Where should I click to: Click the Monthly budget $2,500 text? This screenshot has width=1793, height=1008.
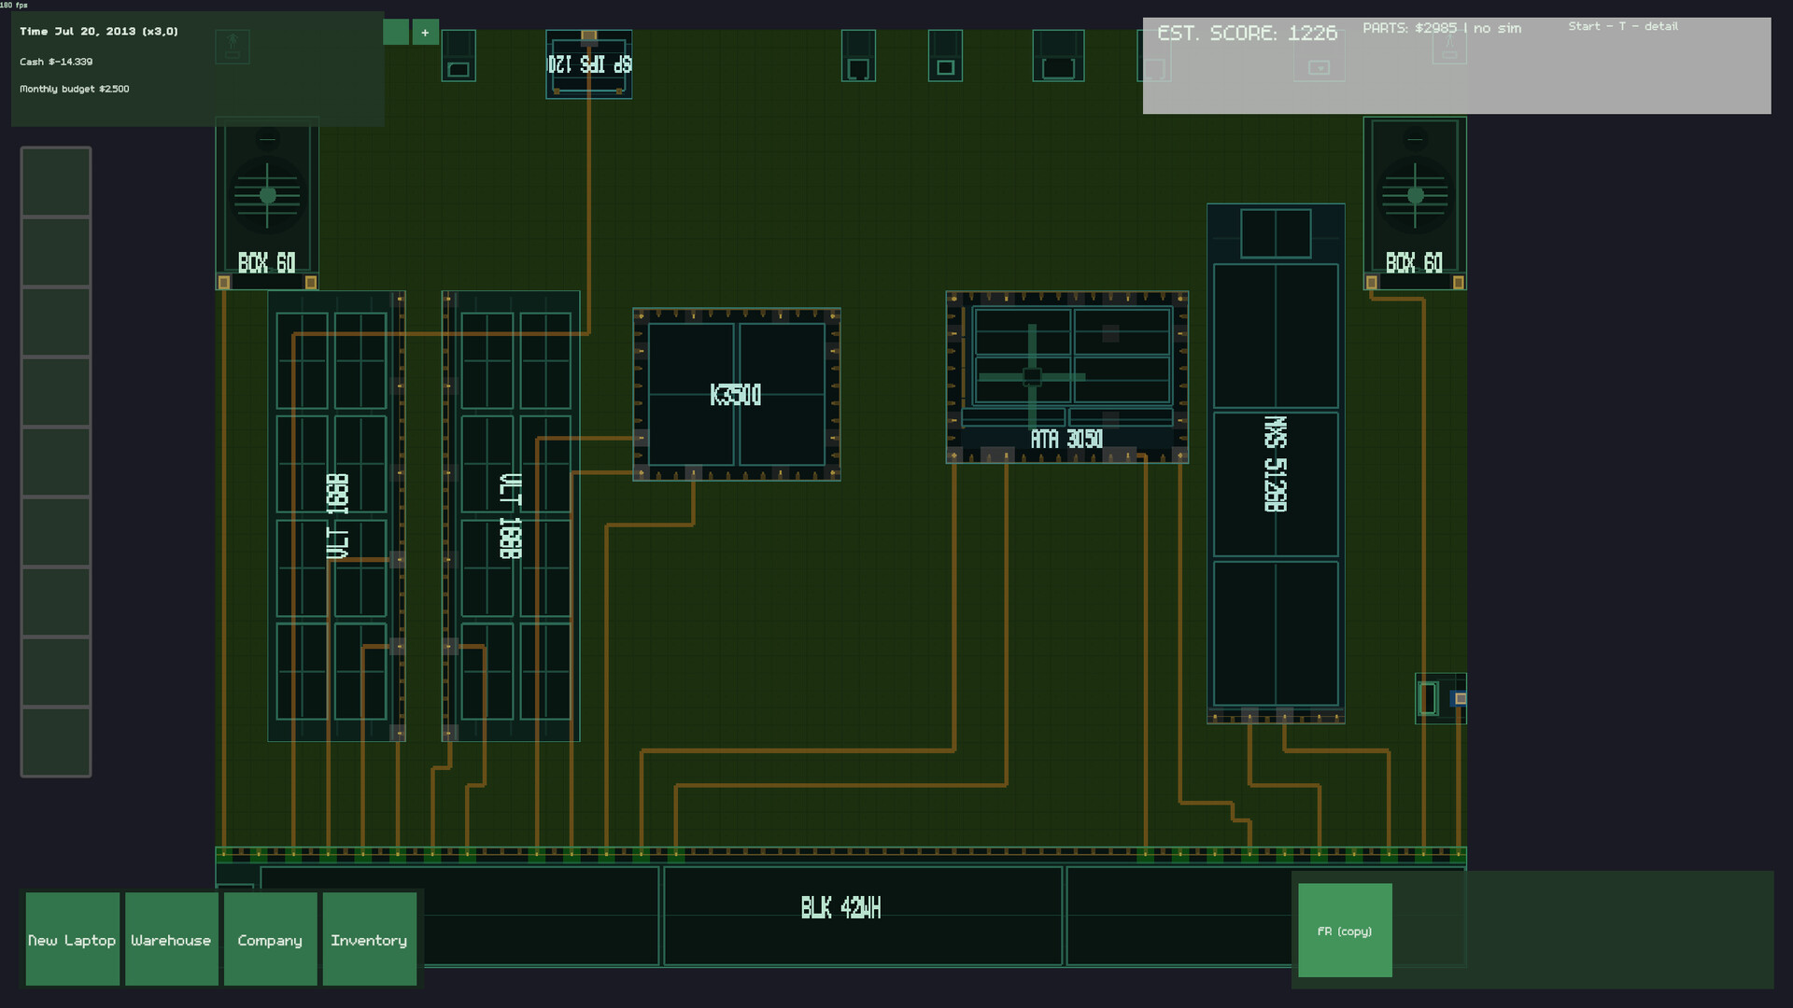(75, 89)
